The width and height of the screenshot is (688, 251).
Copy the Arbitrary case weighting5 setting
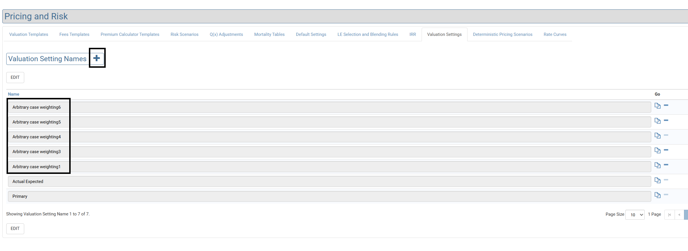click(x=657, y=121)
